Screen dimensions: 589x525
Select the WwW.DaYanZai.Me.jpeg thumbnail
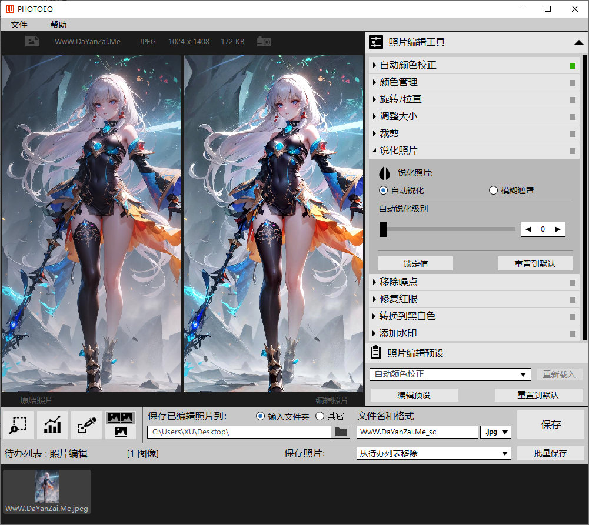coord(47,491)
